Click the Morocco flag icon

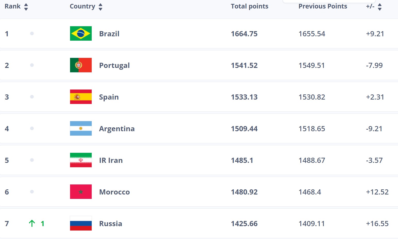(x=81, y=192)
